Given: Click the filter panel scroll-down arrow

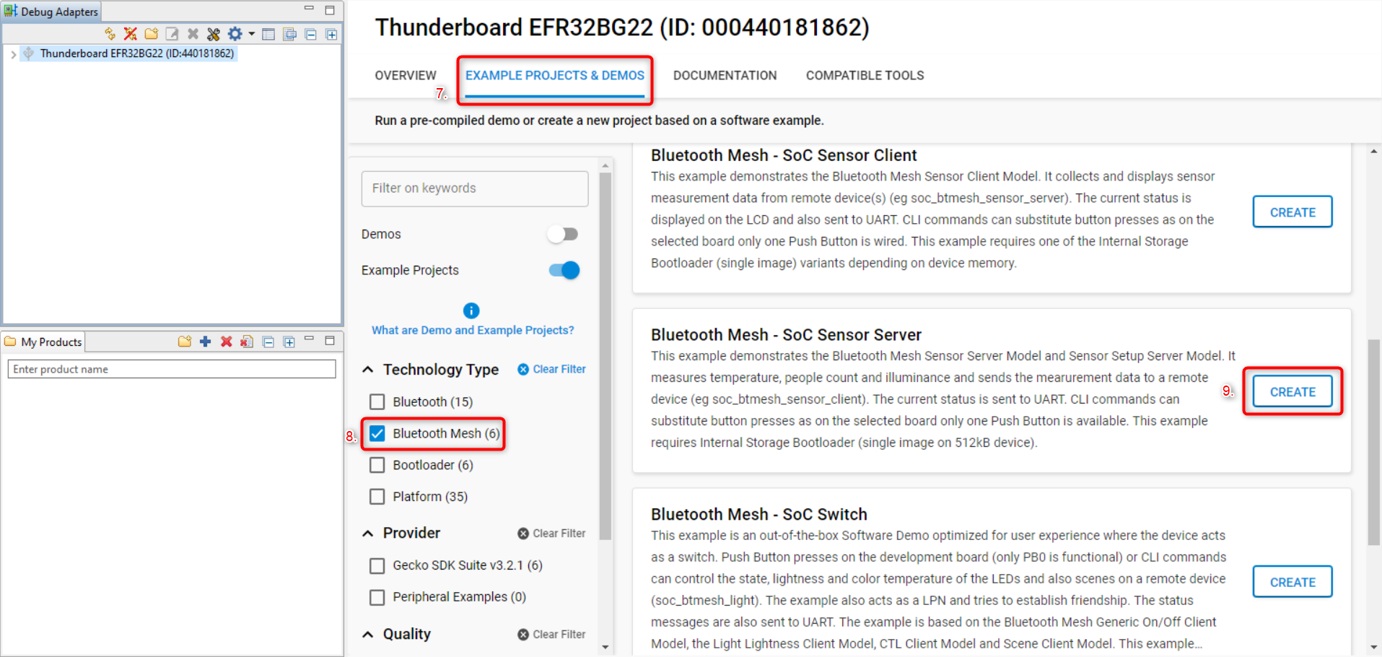Looking at the screenshot, I should pyautogui.click(x=605, y=648).
